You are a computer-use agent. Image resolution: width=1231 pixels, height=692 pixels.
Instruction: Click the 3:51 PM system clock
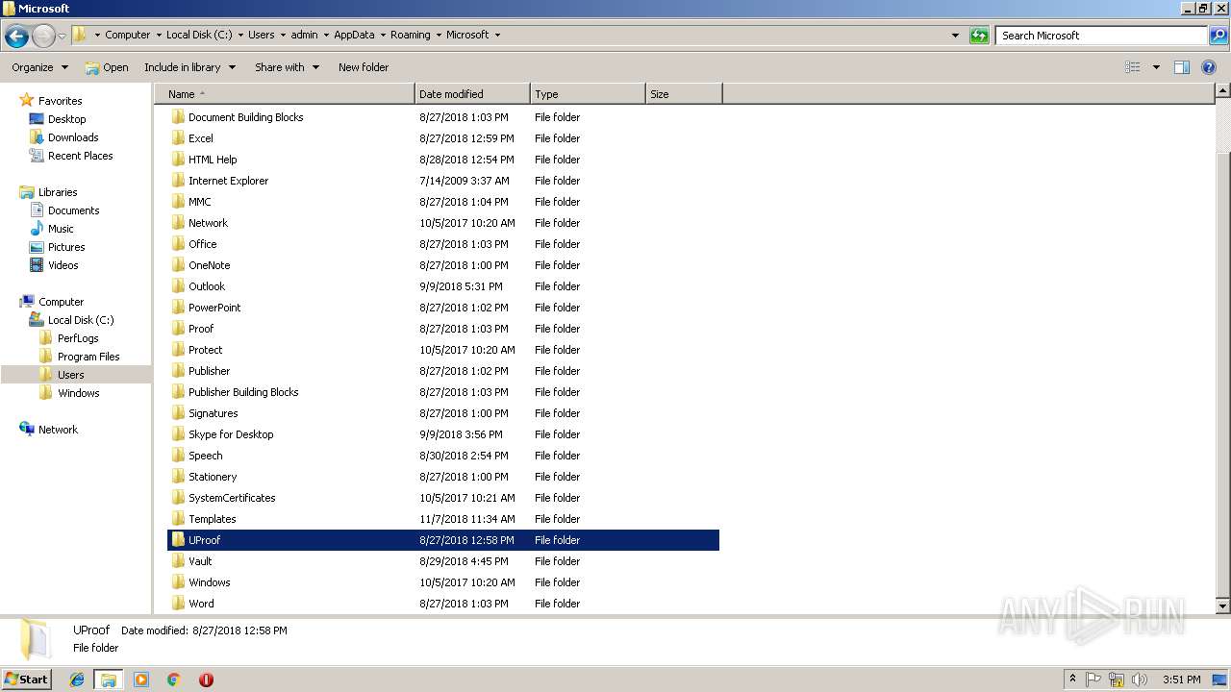click(x=1181, y=680)
